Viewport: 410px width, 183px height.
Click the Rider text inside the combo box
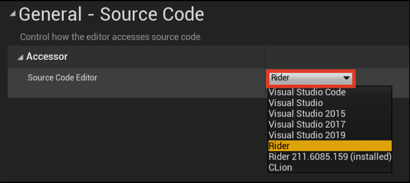(280, 78)
